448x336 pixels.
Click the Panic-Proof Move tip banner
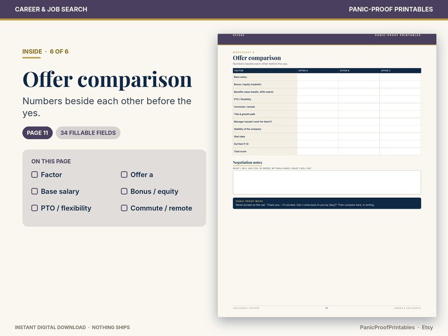pyautogui.click(x=327, y=204)
